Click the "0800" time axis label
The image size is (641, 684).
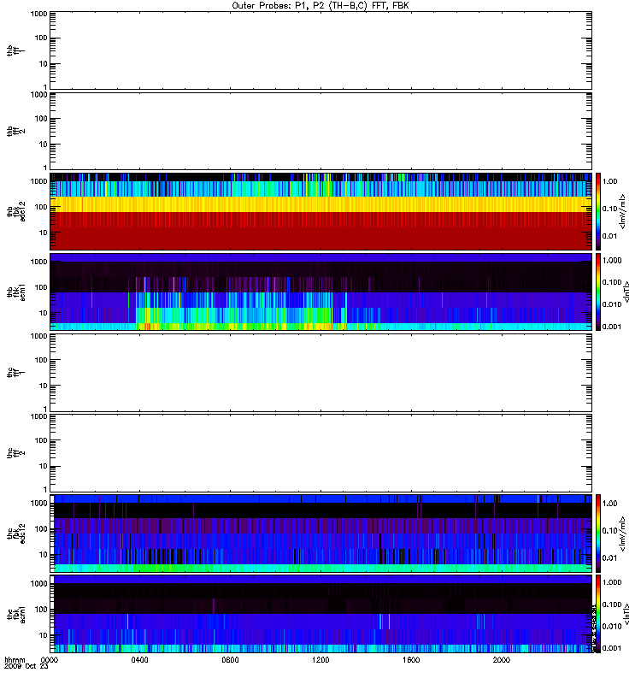point(230,660)
